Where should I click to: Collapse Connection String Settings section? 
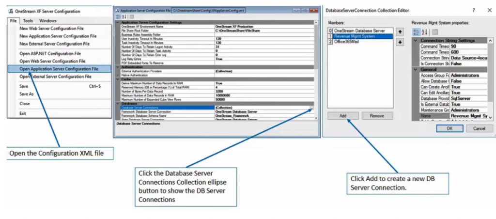pos(416,41)
